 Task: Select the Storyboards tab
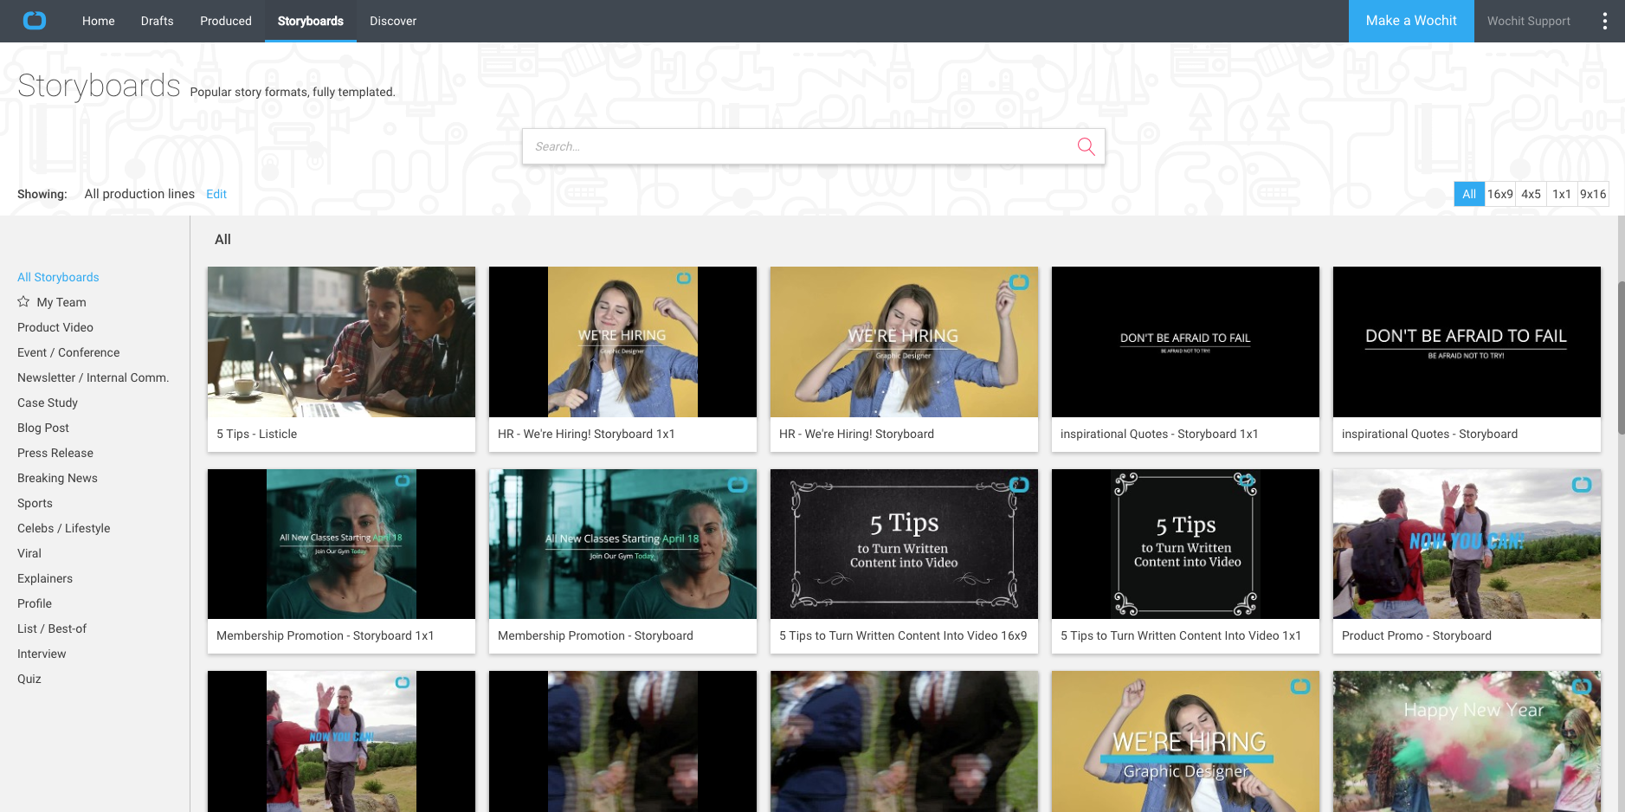(311, 21)
